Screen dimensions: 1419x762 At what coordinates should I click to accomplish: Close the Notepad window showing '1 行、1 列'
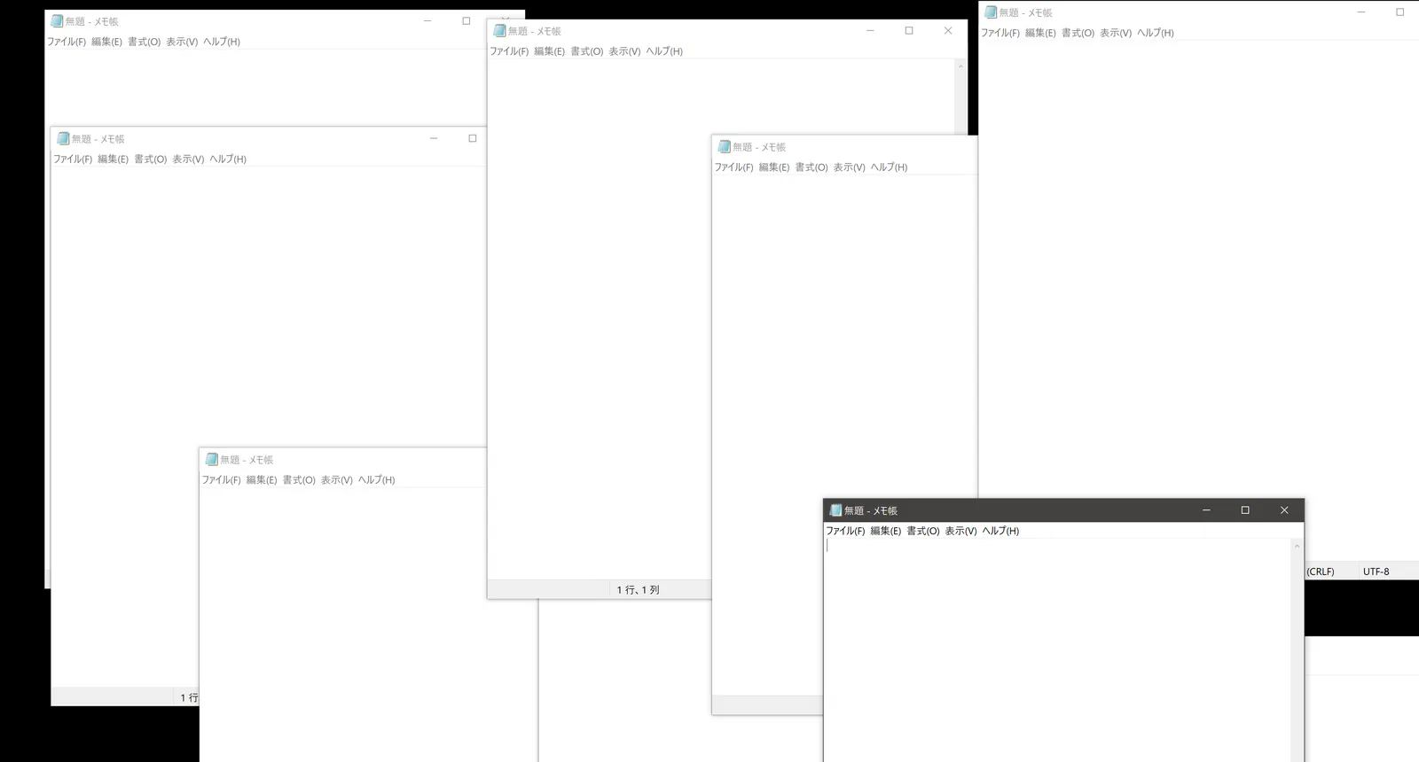(948, 31)
